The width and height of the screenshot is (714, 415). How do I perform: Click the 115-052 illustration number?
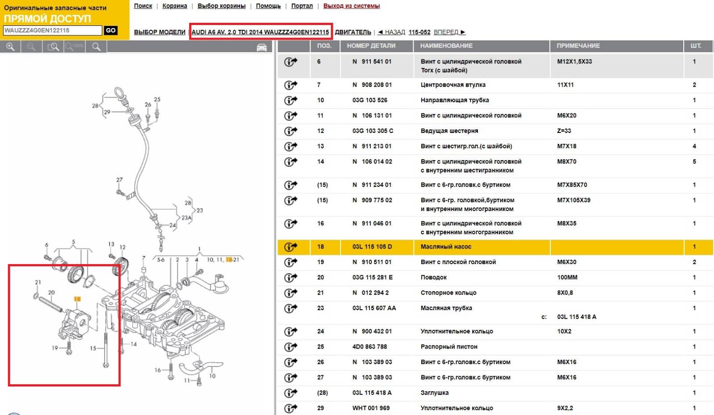pyautogui.click(x=419, y=32)
